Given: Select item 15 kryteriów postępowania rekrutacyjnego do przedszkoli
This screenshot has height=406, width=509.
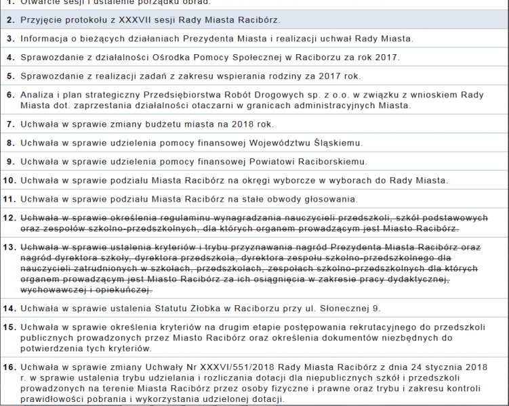Looking at the screenshot, I should (255, 338).
